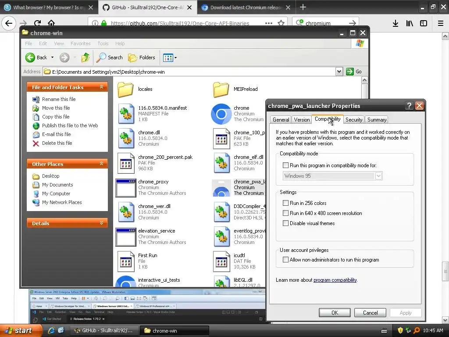This screenshot has height=337, width=449.
Task: Switch to the Security tab
Action: click(354, 120)
